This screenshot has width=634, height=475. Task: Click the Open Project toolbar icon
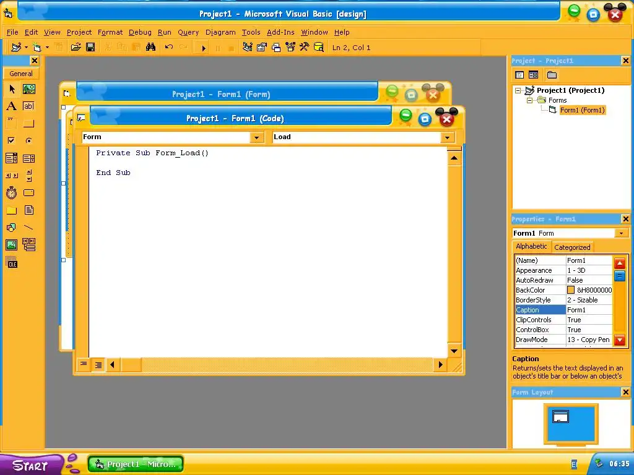point(76,47)
